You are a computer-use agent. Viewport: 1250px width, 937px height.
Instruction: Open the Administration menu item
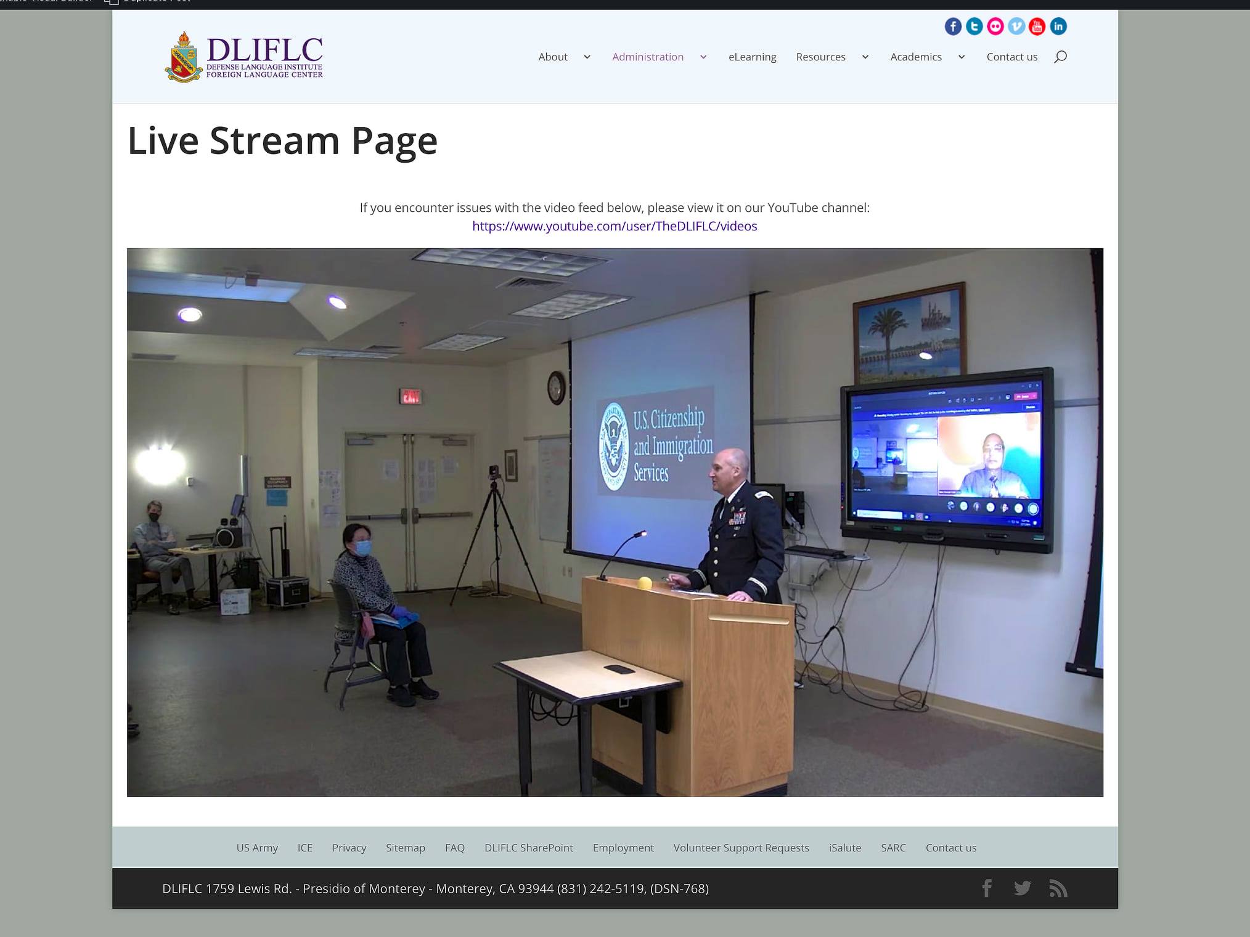pyautogui.click(x=648, y=57)
